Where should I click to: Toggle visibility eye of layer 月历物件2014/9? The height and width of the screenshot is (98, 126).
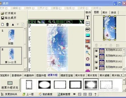pos(97,68)
